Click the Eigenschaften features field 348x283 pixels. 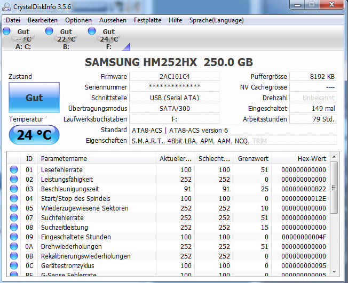(x=233, y=141)
